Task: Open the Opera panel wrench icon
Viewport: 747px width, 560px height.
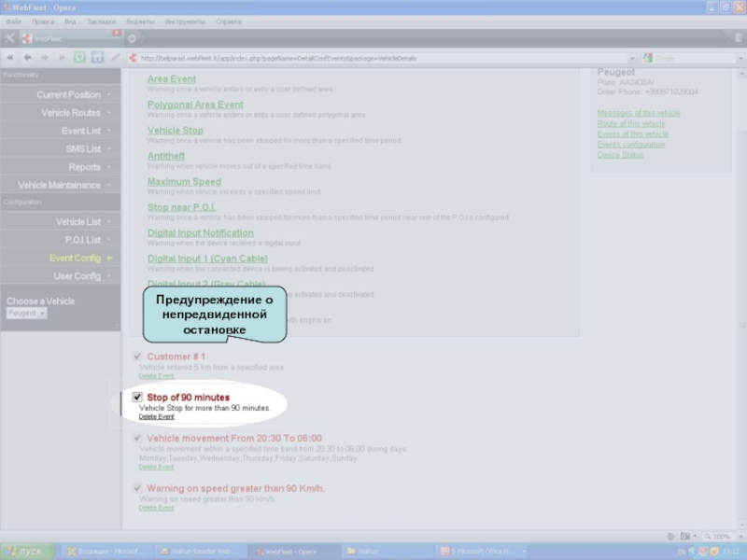Action: pos(9,38)
